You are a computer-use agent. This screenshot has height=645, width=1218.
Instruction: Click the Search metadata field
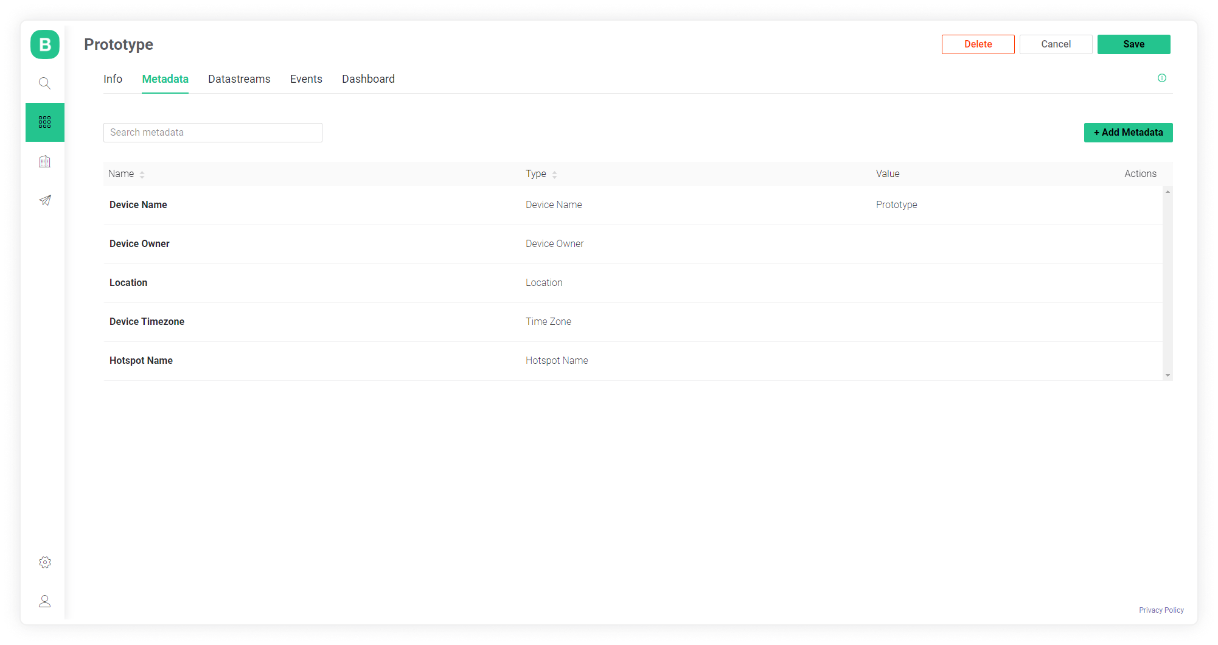pos(212,133)
